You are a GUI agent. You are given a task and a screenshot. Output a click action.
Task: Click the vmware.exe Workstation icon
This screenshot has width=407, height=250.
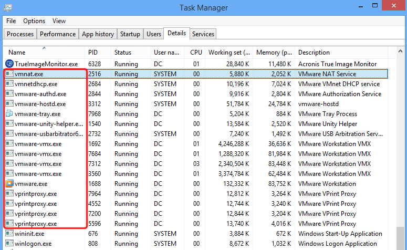tap(9, 183)
